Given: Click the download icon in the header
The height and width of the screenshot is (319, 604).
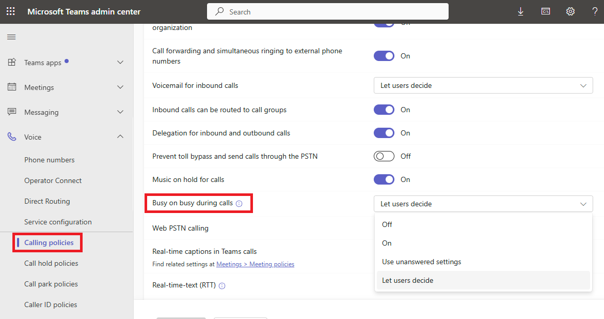Looking at the screenshot, I should (x=520, y=11).
